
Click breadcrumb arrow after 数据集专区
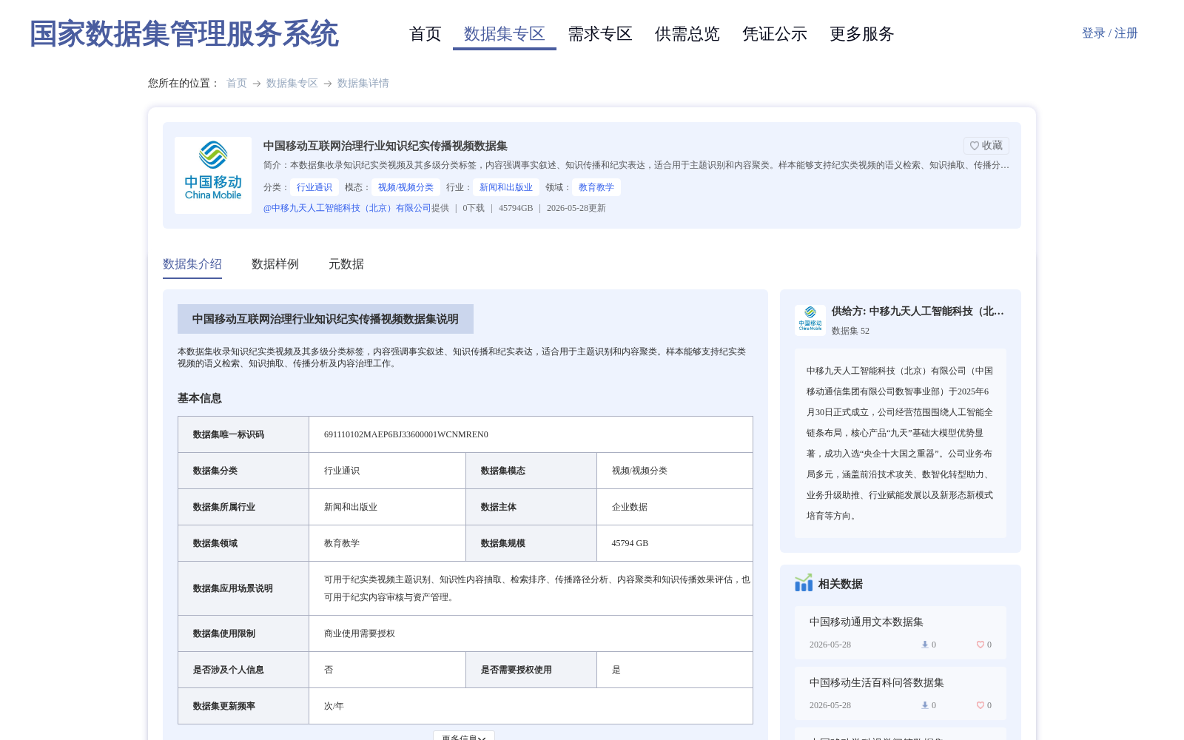[328, 84]
